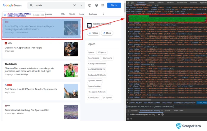207x131 pixels.
Task: Select the Sportskeeda topic chip
Action: tap(94, 58)
